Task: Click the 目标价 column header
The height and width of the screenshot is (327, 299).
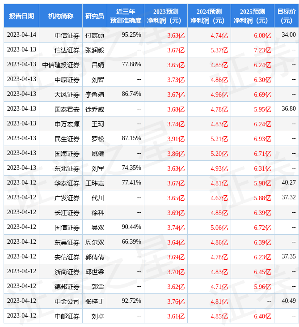Action: coord(286,16)
